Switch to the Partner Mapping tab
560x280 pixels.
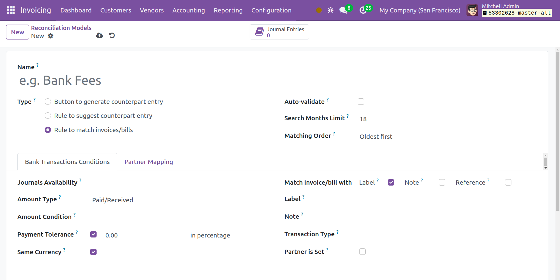coord(149,162)
